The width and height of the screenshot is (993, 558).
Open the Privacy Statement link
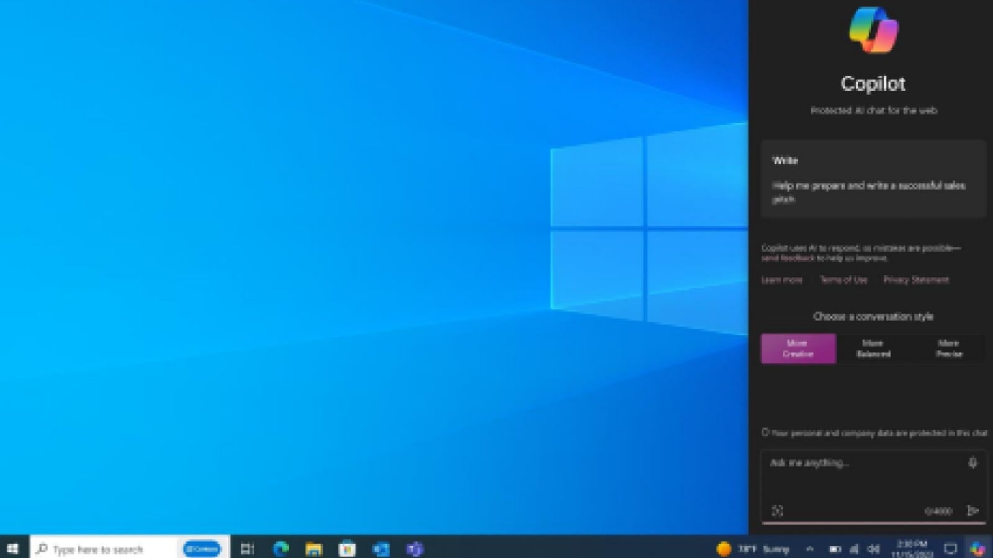click(x=916, y=280)
